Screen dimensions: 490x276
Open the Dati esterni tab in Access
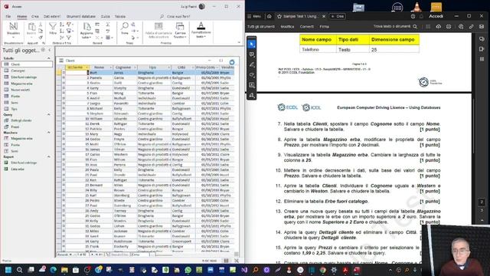[x=52, y=16]
